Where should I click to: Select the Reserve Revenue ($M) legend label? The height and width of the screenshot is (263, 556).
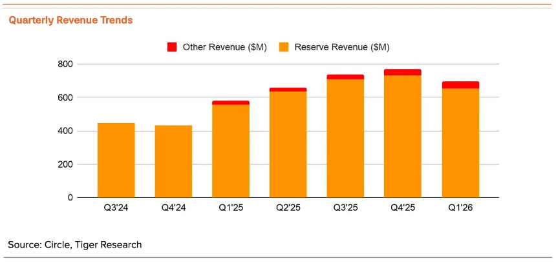342,47
